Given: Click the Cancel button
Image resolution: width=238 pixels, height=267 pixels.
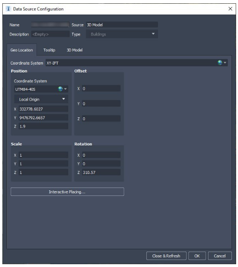Looking at the screenshot, I should pos(220,256).
